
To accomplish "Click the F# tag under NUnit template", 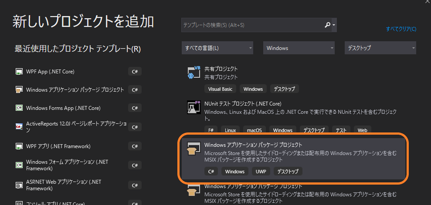I will (x=211, y=130).
